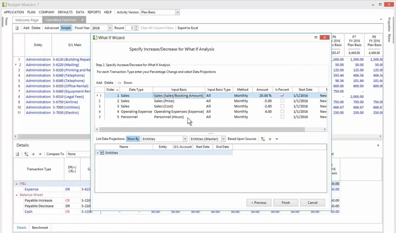Screen dimensions: 396x233
Task: Toggle the Simple view mode
Action: click(x=66, y=28)
